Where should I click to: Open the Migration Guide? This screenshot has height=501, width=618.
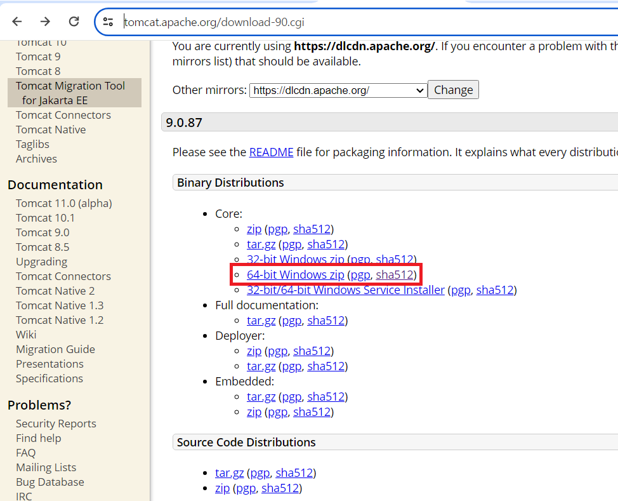[55, 349]
